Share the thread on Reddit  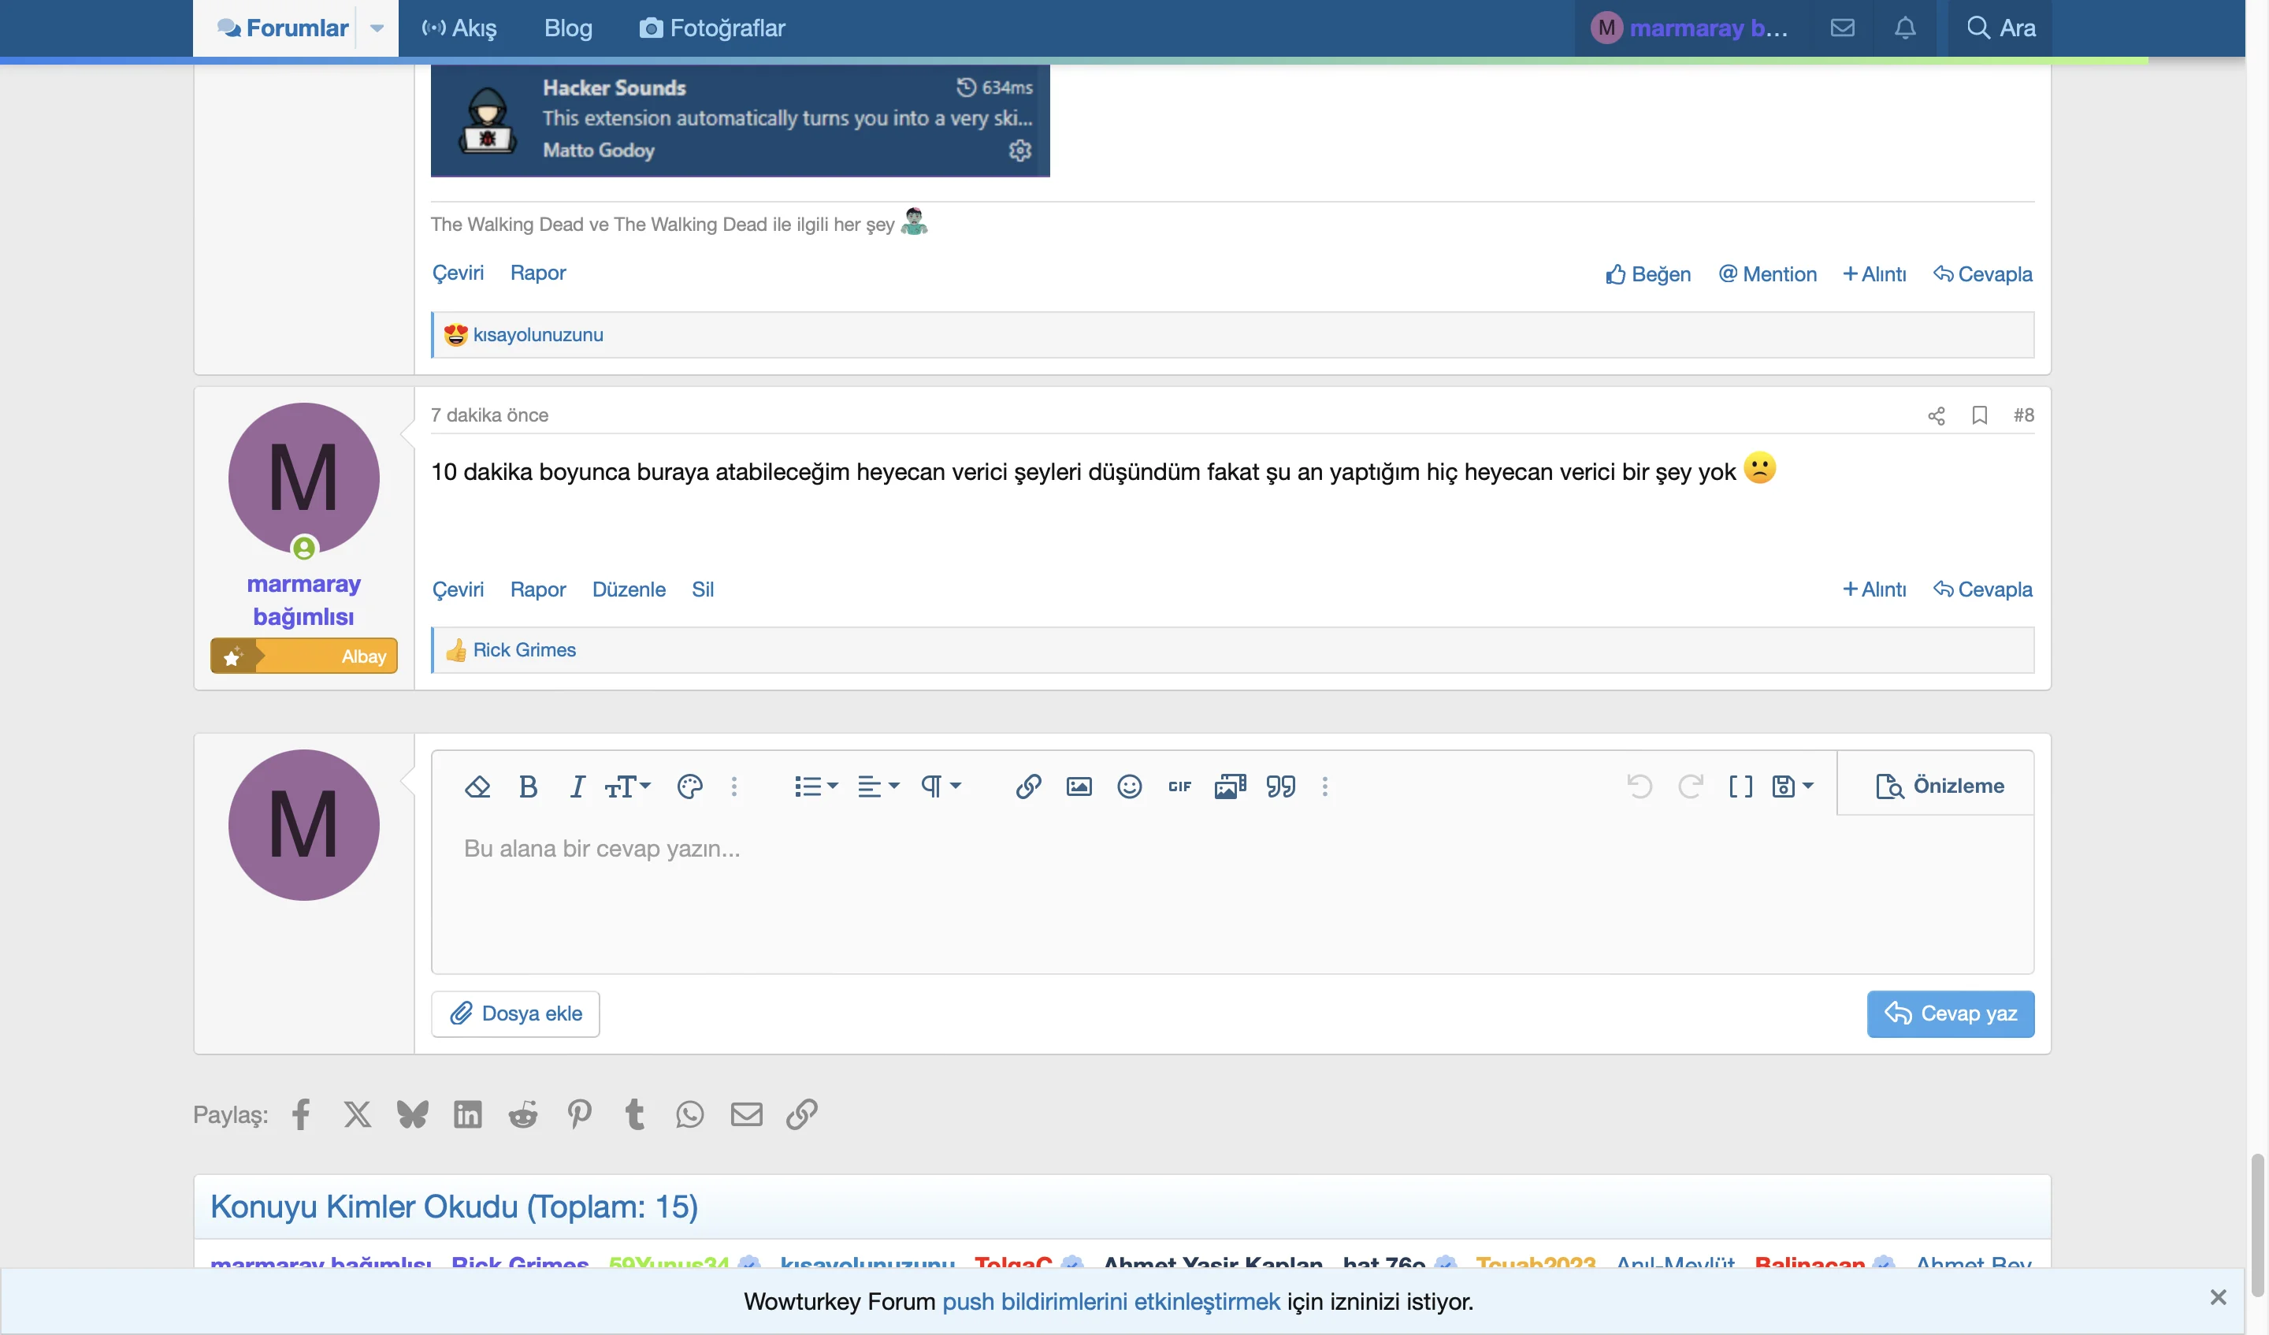point(523,1114)
